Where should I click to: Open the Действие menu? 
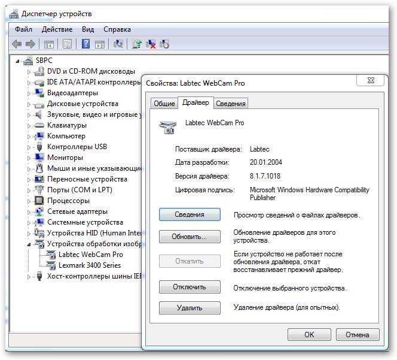coord(57,29)
